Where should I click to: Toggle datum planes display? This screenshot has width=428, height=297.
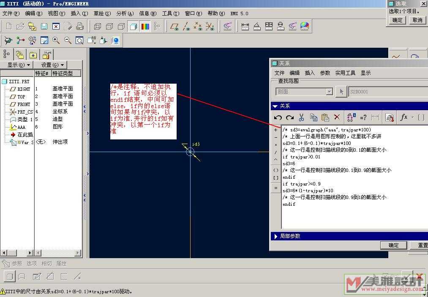point(174,26)
